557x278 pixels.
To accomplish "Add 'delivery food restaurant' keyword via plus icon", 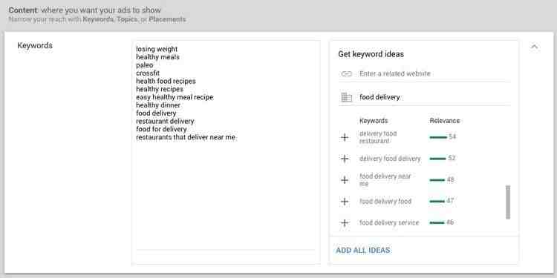I will (344, 138).
